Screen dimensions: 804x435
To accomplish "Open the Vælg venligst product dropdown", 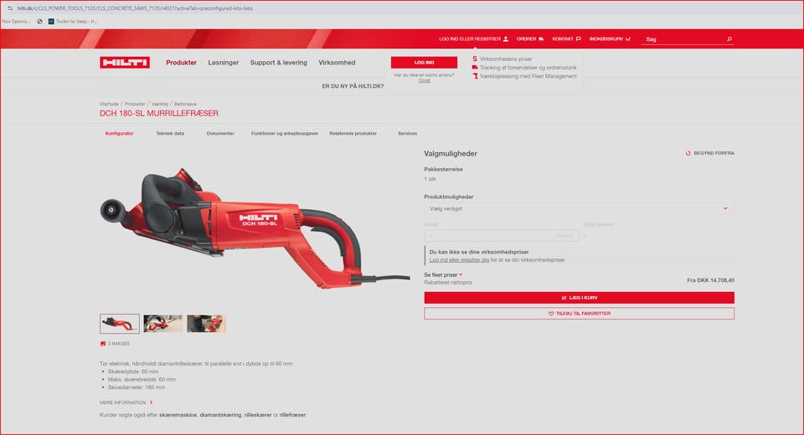I will (x=579, y=208).
